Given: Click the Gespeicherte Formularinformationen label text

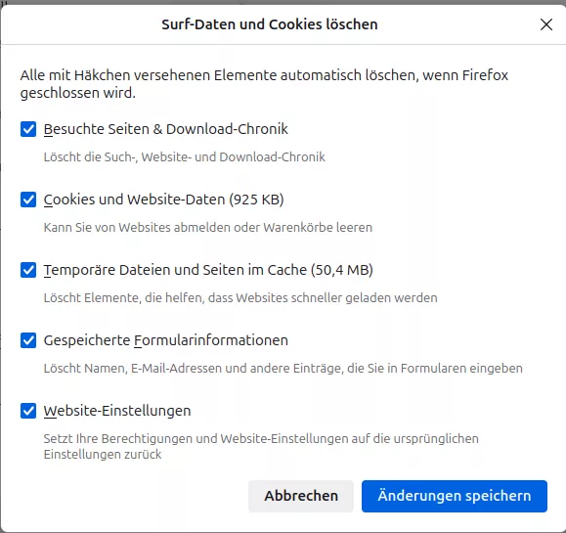Looking at the screenshot, I should tap(165, 340).
